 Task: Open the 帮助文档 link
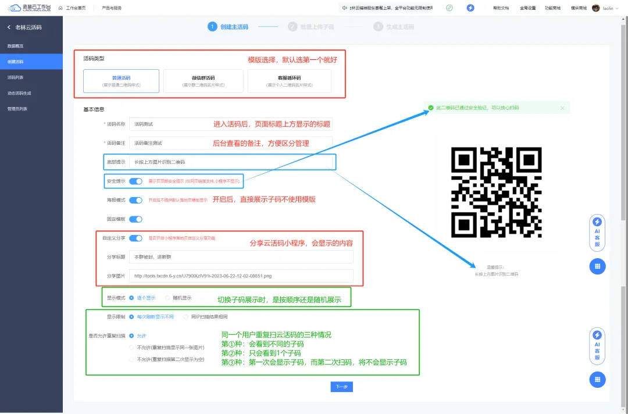(x=501, y=8)
